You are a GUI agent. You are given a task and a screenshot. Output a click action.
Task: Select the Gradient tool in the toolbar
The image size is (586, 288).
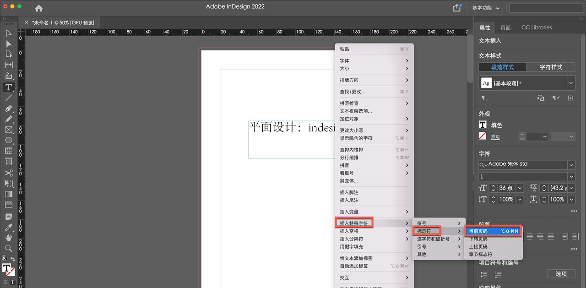pos(8,194)
